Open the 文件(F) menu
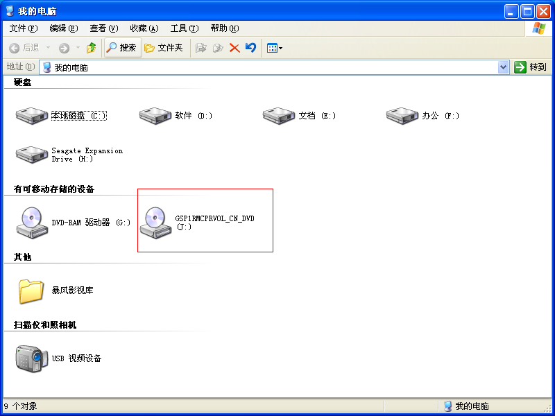The height and width of the screenshot is (416, 555). [x=24, y=28]
